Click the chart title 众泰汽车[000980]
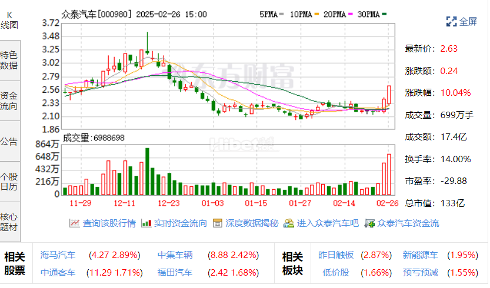Screen dimensions: 490x288 point(96,14)
